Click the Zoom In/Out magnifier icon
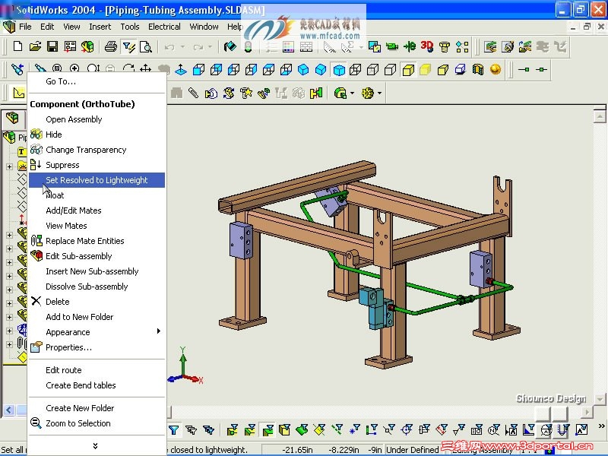 pyautogui.click(x=93, y=69)
